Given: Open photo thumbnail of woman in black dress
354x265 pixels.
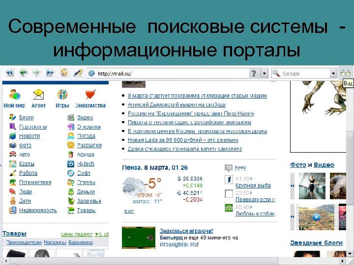Looking at the screenshot, I should [x=312, y=186].
